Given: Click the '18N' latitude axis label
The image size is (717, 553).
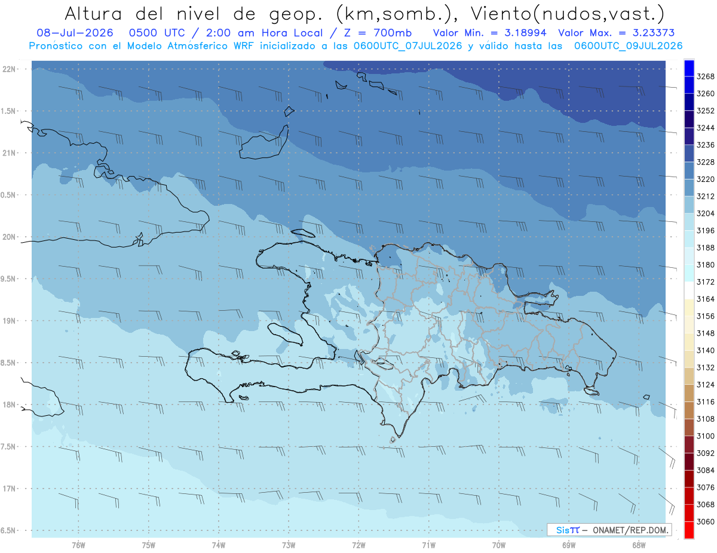Looking at the screenshot, I should (9, 404).
